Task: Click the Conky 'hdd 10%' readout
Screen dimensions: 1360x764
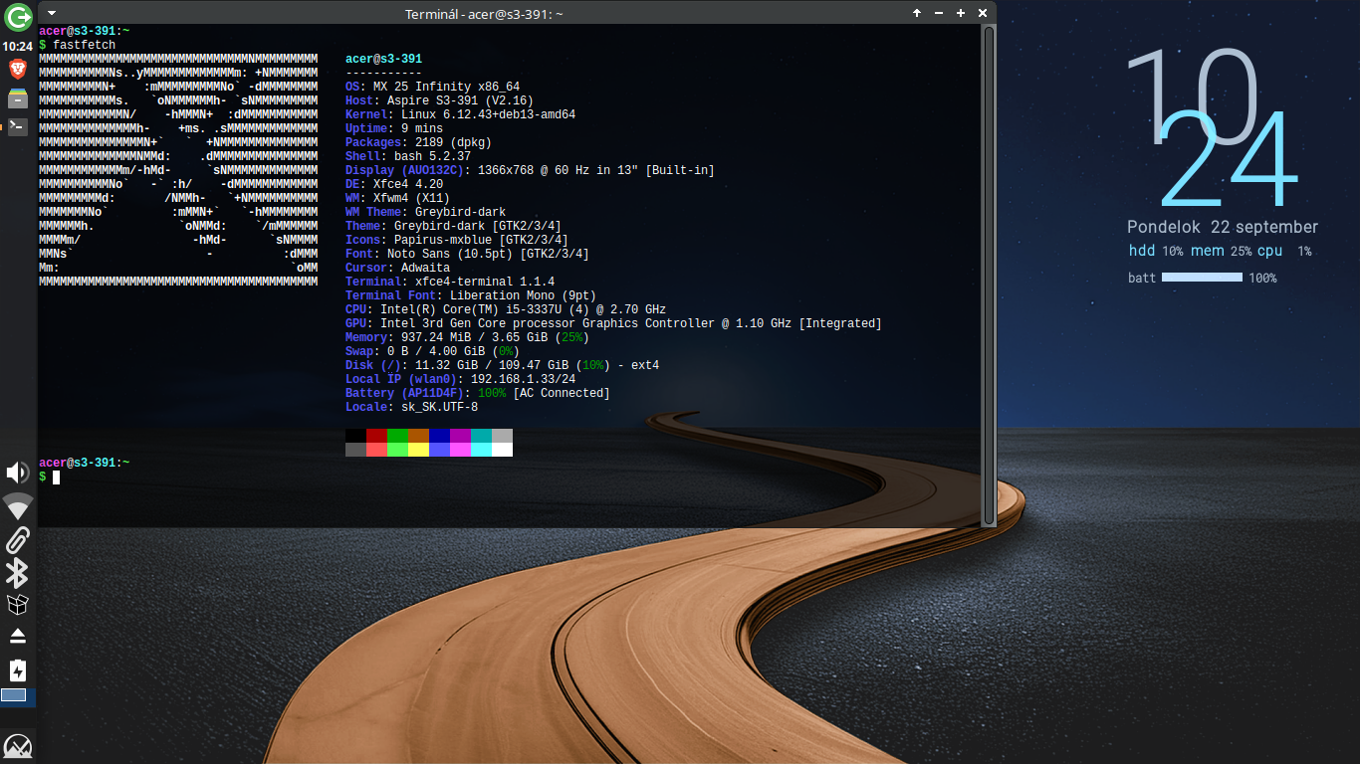Action: point(1156,252)
